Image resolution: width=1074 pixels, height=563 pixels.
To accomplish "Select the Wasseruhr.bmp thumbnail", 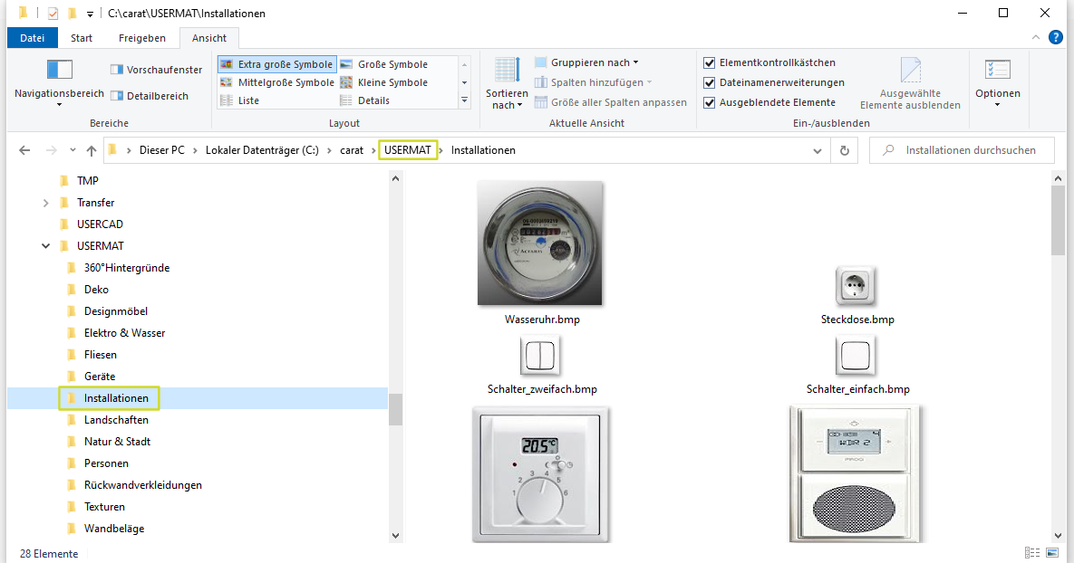I will 540,243.
